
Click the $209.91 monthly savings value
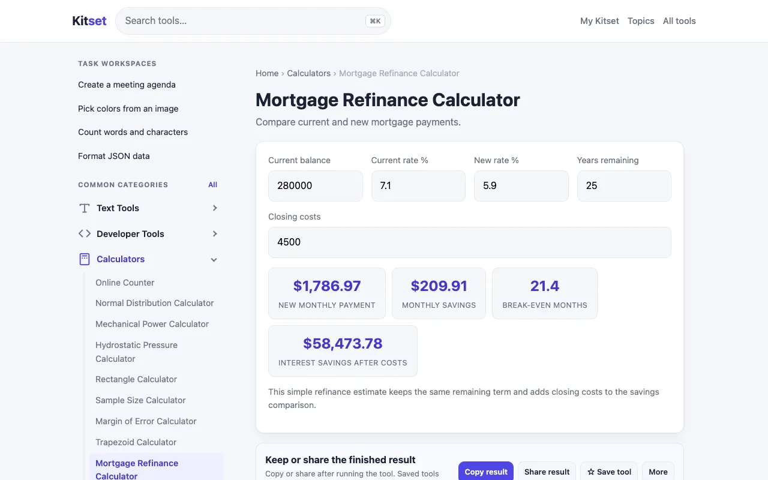click(439, 286)
